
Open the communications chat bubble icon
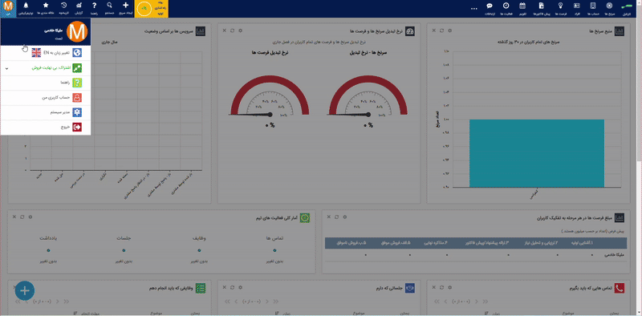tap(490, 6)
